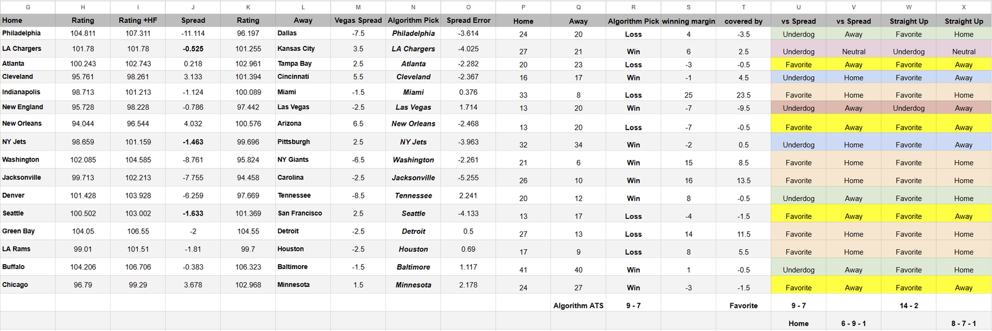Select column G header
The height and width of the screenshot is (331, 992).
[28, 7]
